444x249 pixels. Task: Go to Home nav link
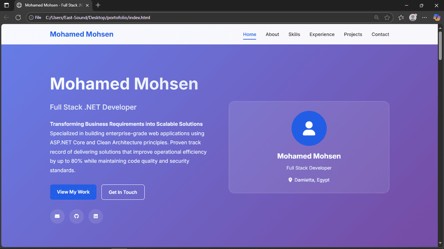click(x=249, y=35)
